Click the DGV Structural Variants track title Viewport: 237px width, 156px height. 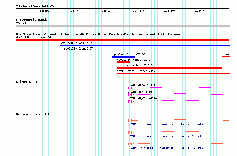point(99,34)
